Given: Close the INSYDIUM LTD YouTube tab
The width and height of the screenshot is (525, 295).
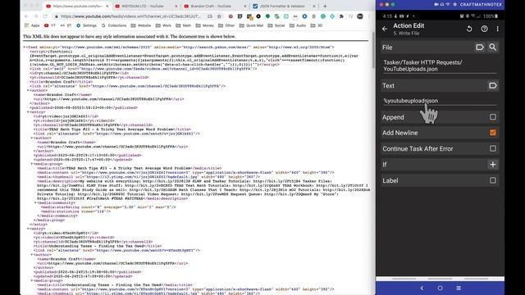Looking at the screenshot, I should pos(176,6).
